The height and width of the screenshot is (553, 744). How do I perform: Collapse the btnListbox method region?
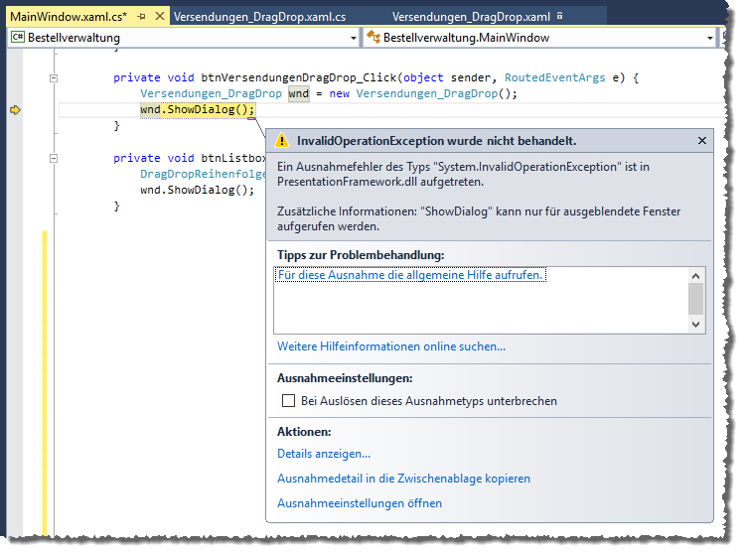(54, 158)
